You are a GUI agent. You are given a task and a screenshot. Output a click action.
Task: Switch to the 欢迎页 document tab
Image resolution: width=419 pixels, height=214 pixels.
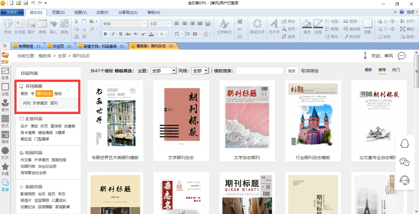(58, 46)
